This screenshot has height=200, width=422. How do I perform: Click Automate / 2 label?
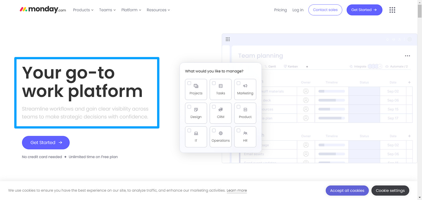(x=399, y=66)
